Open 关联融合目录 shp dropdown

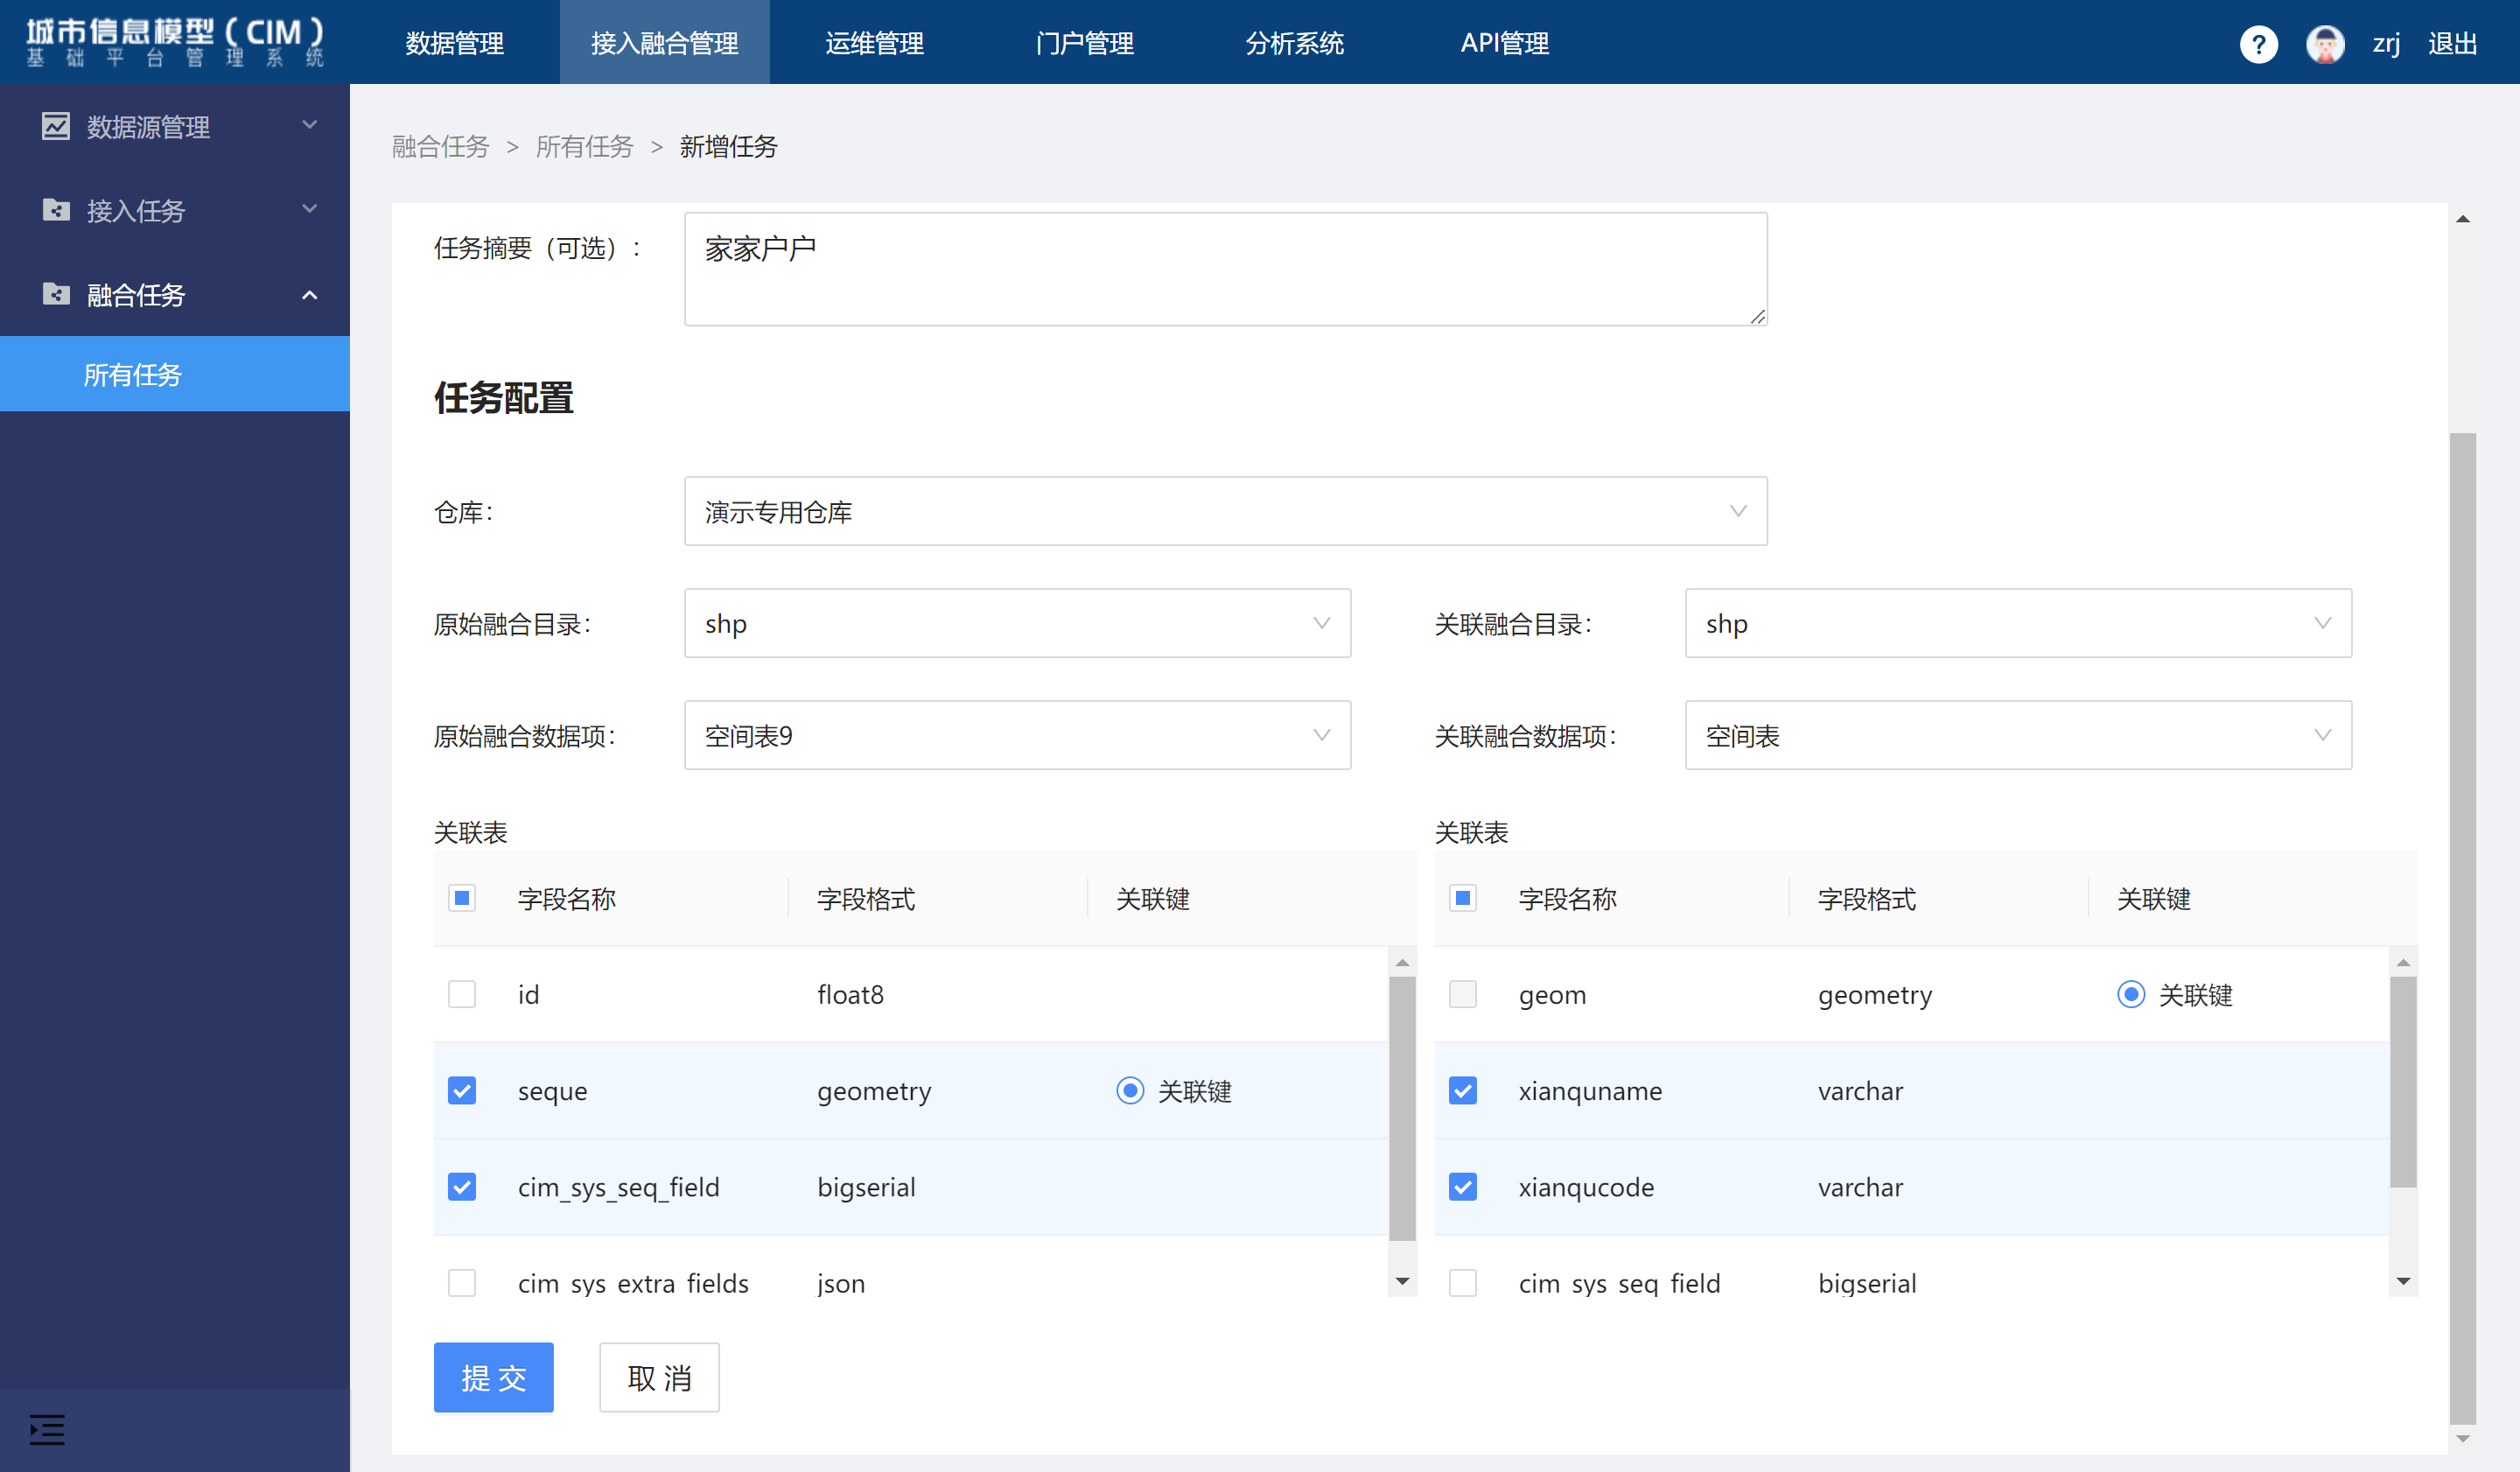pos(2018,623)
